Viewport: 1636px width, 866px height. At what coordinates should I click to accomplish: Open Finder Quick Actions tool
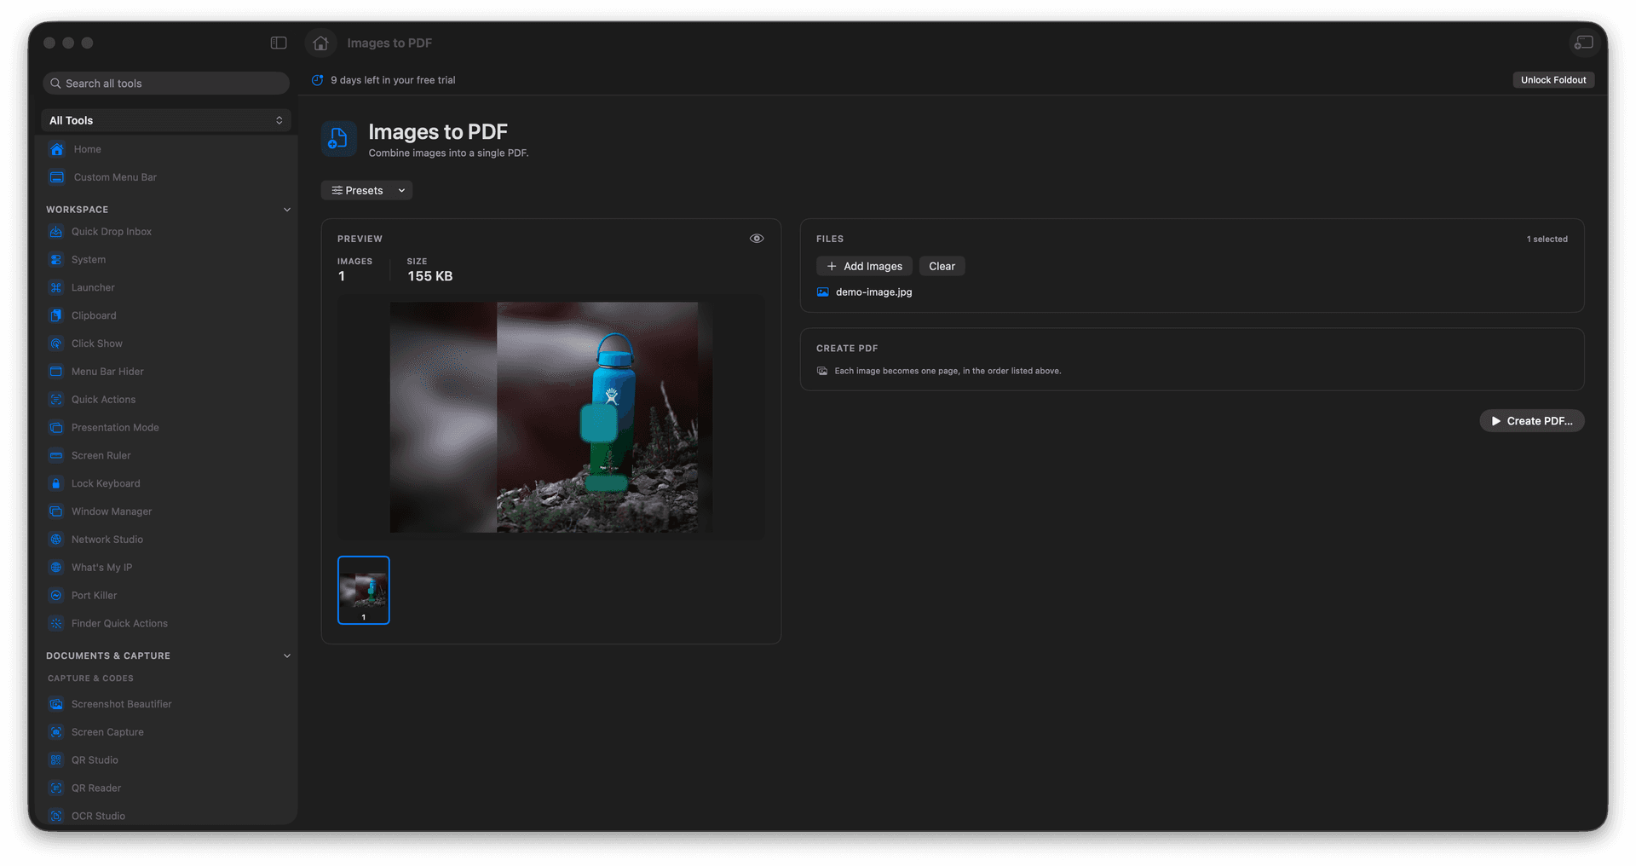(x=166, y=624)
